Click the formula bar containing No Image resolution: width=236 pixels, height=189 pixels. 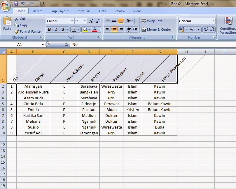point(153,44)
